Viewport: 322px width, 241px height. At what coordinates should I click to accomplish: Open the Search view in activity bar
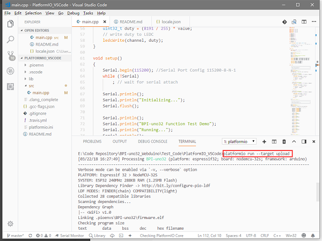click(x=11, y=39)
